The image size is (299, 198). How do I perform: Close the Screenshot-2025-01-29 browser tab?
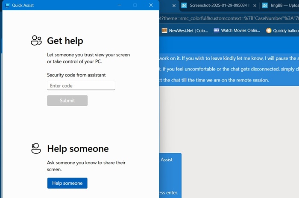coord(255,6)
